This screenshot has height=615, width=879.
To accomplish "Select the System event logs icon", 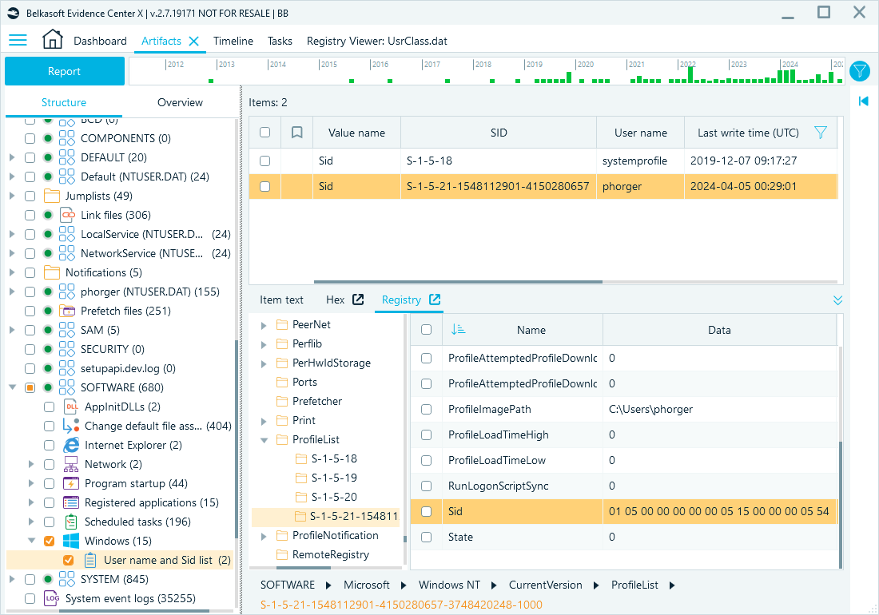I will [52, 599].
